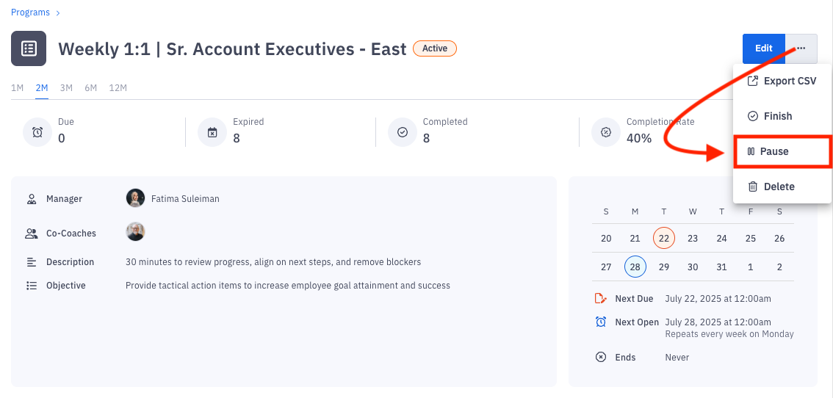Select day 28 on the calendar
The height and width of the screenshot is (398, 833).
[635, 267]
